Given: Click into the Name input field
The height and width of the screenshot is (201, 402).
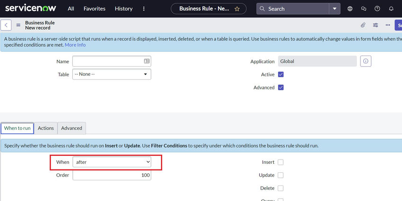Looking at the screenshot, I should 108,61.
